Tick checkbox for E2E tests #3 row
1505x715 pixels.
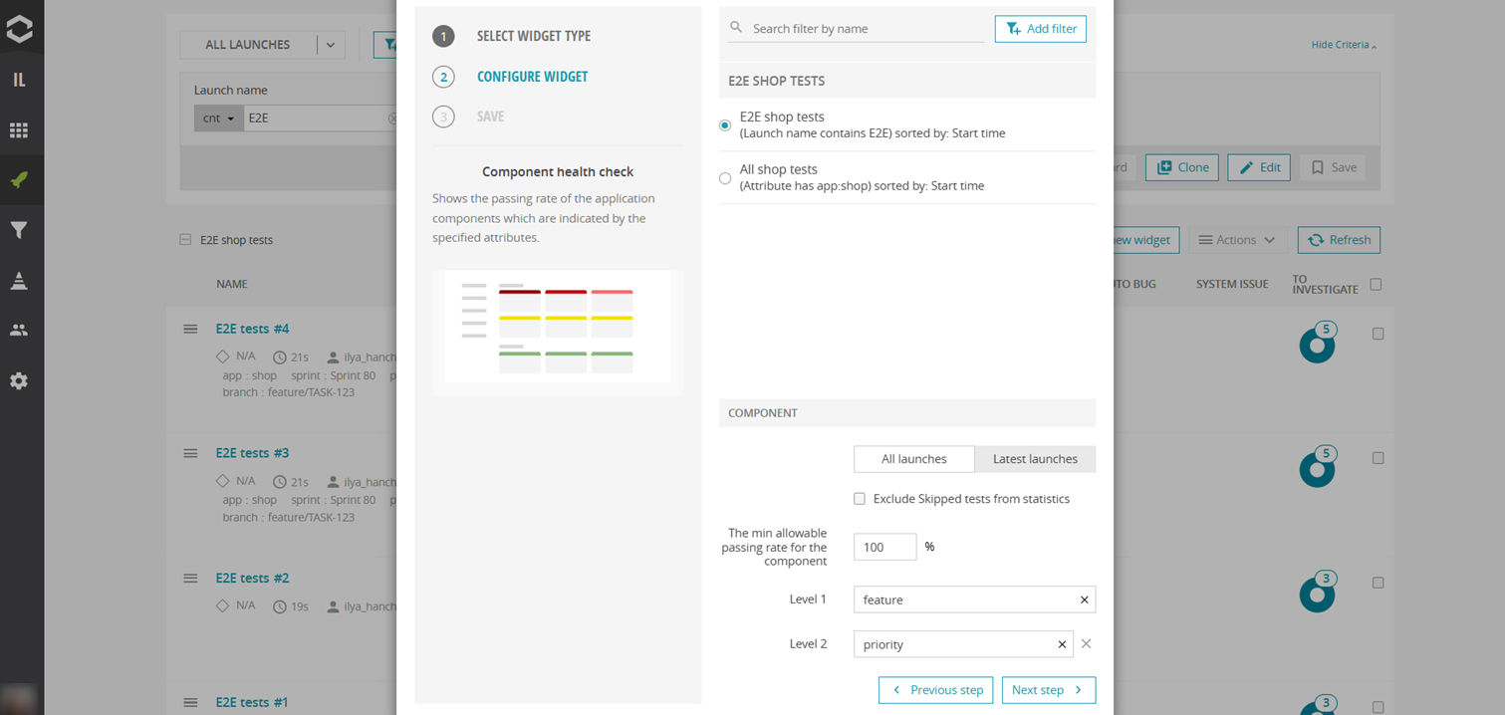(1379, 458)
